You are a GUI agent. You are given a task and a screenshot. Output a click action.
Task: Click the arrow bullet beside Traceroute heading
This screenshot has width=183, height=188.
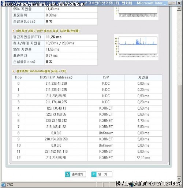pos(14,71)
